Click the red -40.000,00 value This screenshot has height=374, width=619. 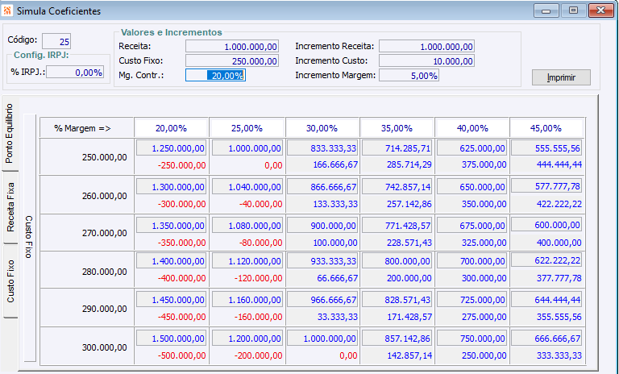pyautogui.click(x=260, y=204)
